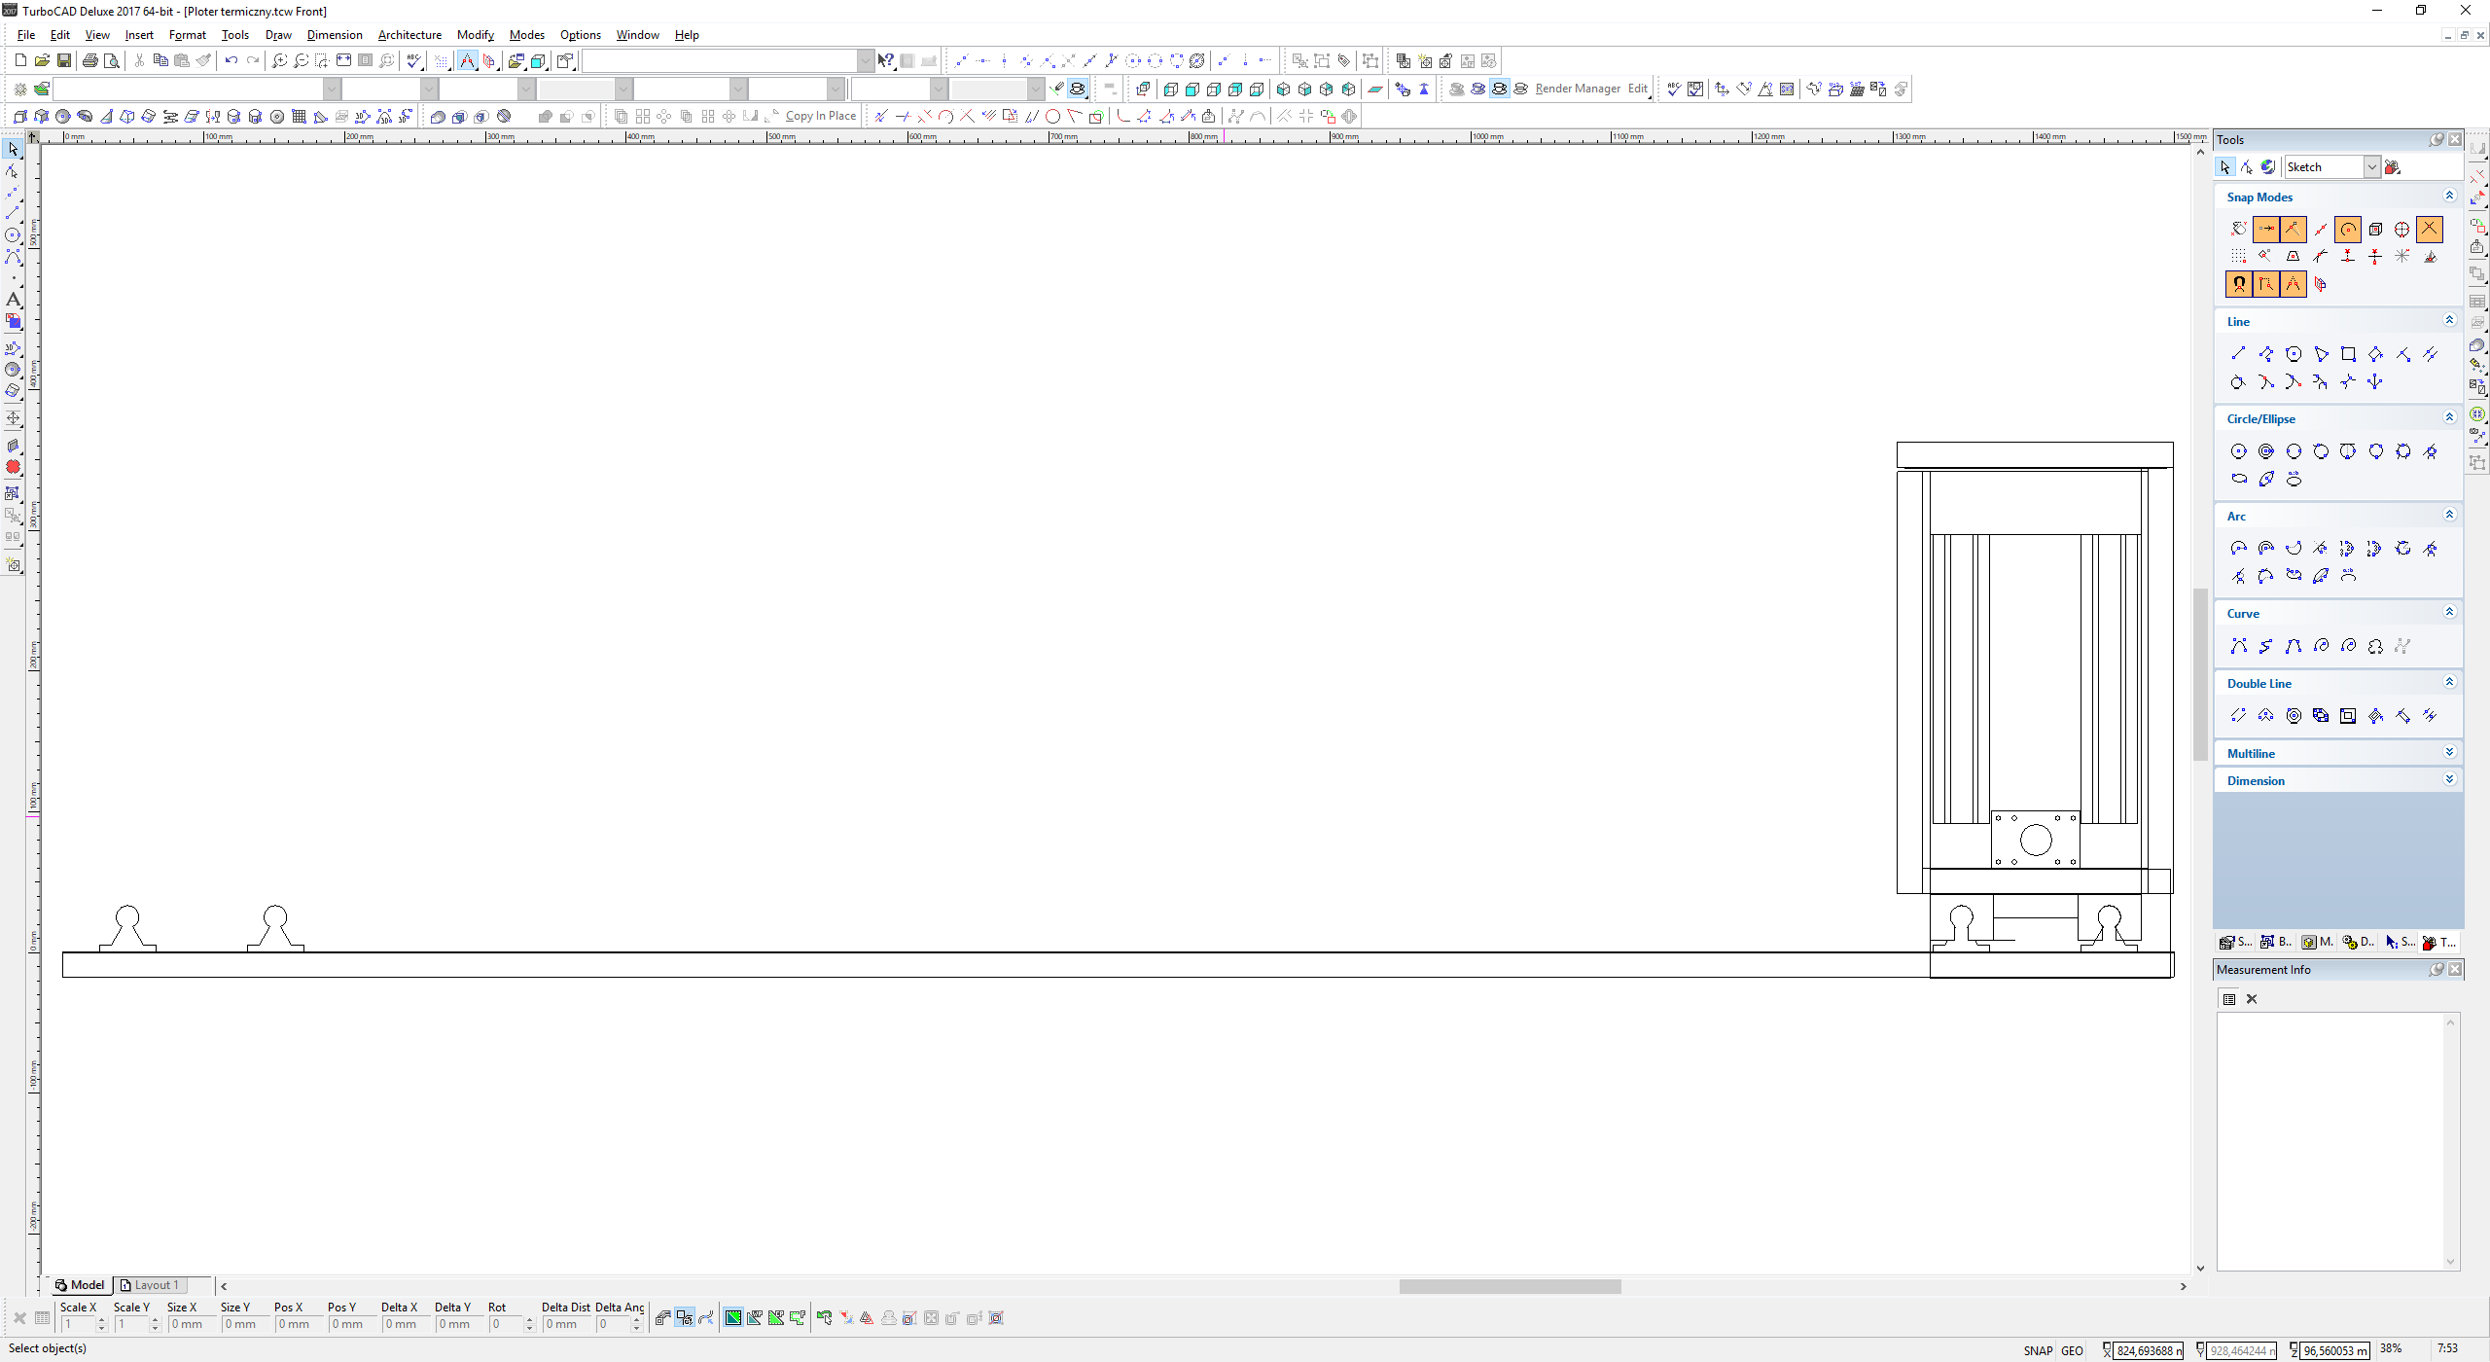
Task: Switch to the Layout 1 tab
Action: tap(156, 1285)
